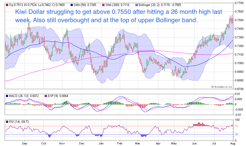
Task: Click the Sep month label
Action: tap(25, 143)
